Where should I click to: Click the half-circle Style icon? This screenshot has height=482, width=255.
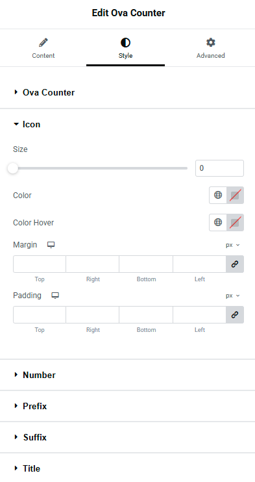pos(125,42)
